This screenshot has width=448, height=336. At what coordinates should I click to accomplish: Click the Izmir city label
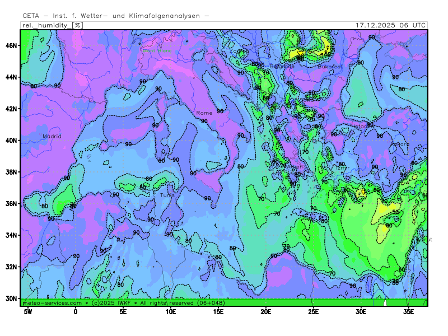pyautogui.click(x=341, y=167)
